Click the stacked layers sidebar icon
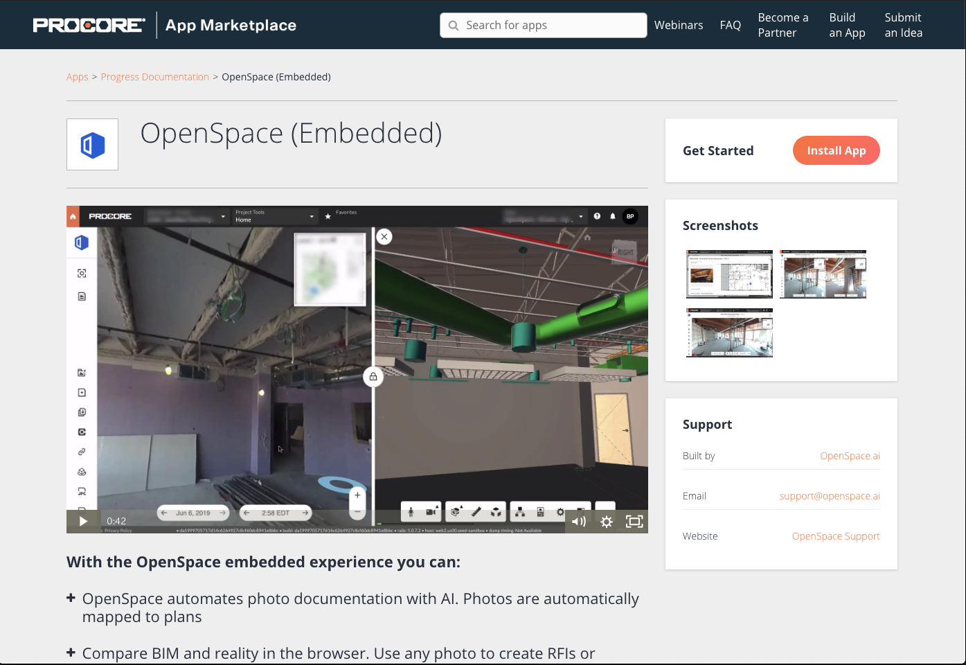The height and width of the screenshot is (665, 966). pyautogui.click(x=82, y=472)
